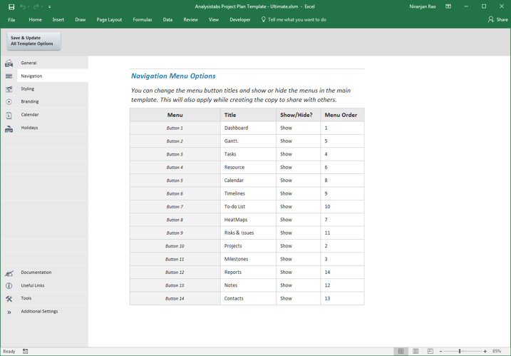Viewport: 511px width, 356px height.
Task: Click the Calendar sidebar icon
Action: click(9, 115)
